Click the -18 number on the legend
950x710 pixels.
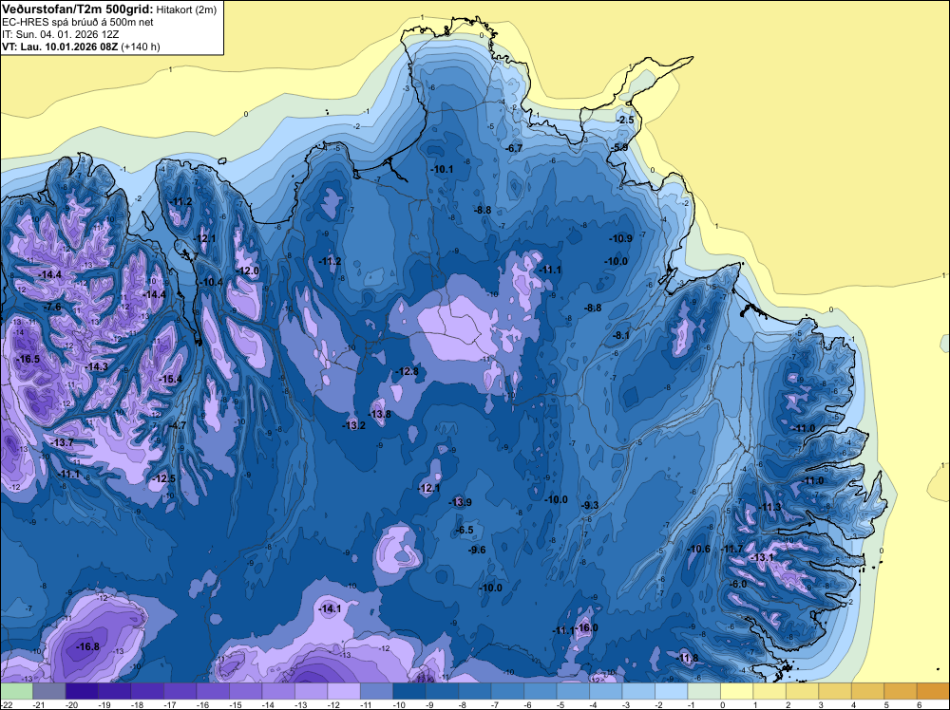pyautogui.click(x=138, y=705)
